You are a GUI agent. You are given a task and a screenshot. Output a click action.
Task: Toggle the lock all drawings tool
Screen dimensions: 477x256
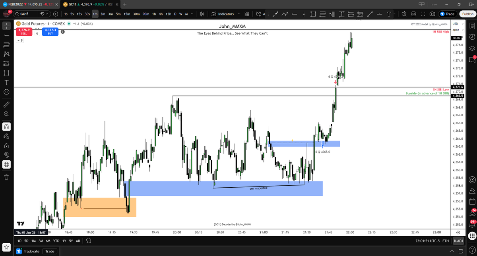[6, 146]
